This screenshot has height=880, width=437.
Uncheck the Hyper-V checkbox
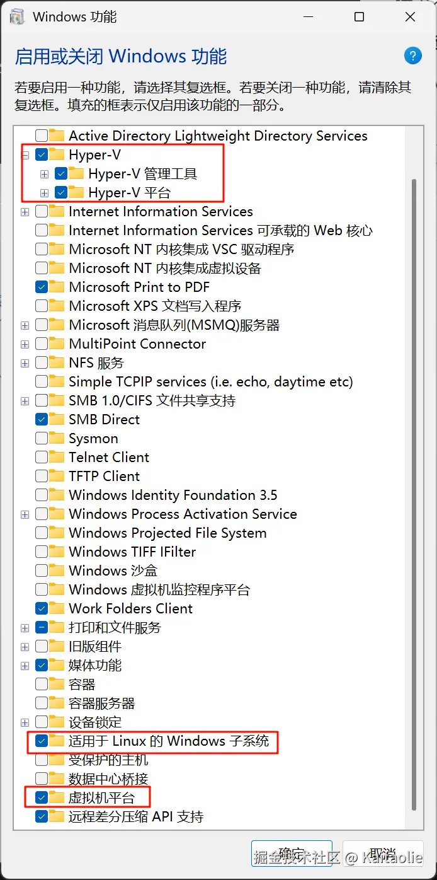tap(42, 154)
